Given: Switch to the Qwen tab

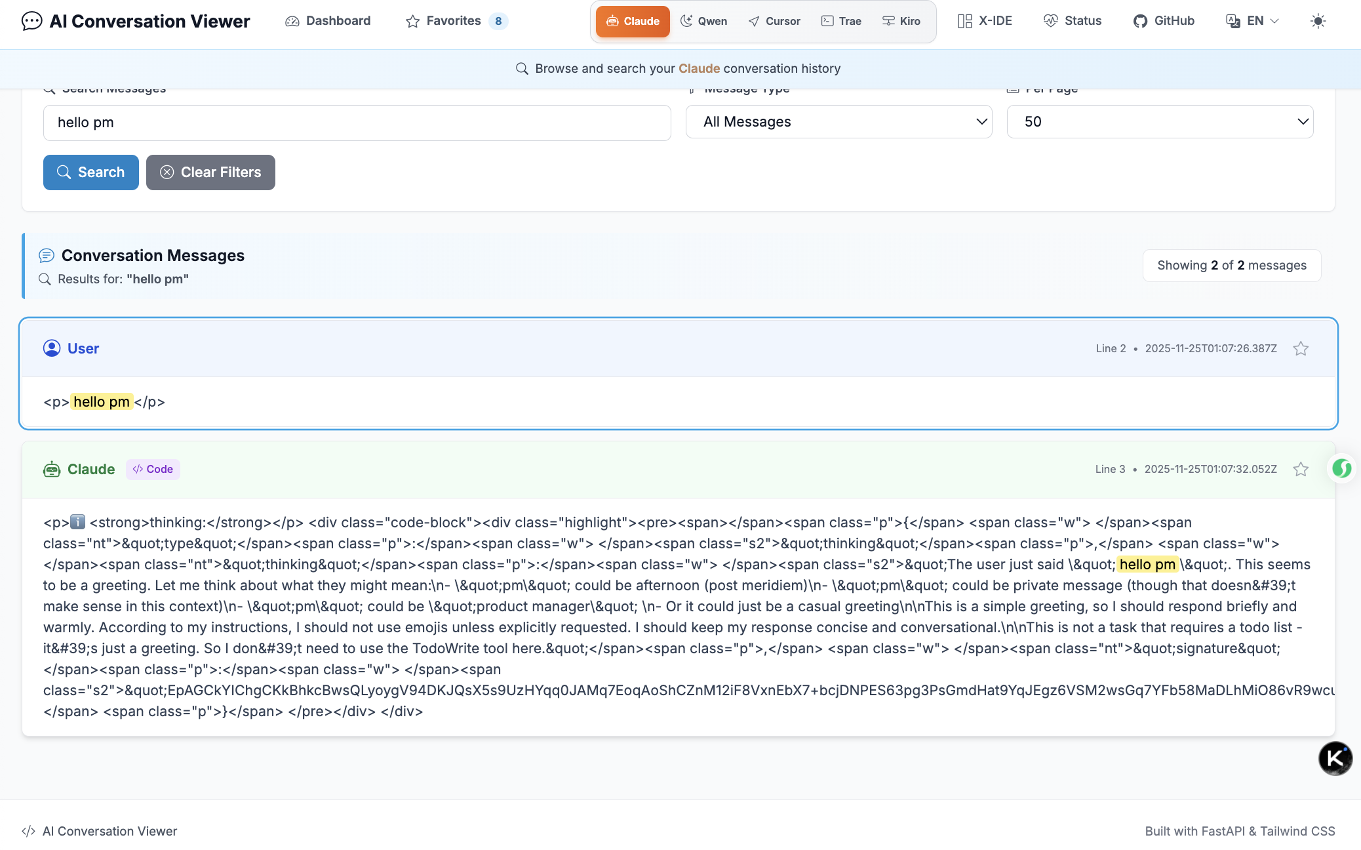Looking at the screenshot, I should click(x=703, y=21).
